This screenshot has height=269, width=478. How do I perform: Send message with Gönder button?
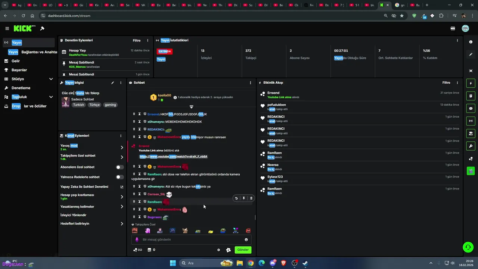[243, 250]
